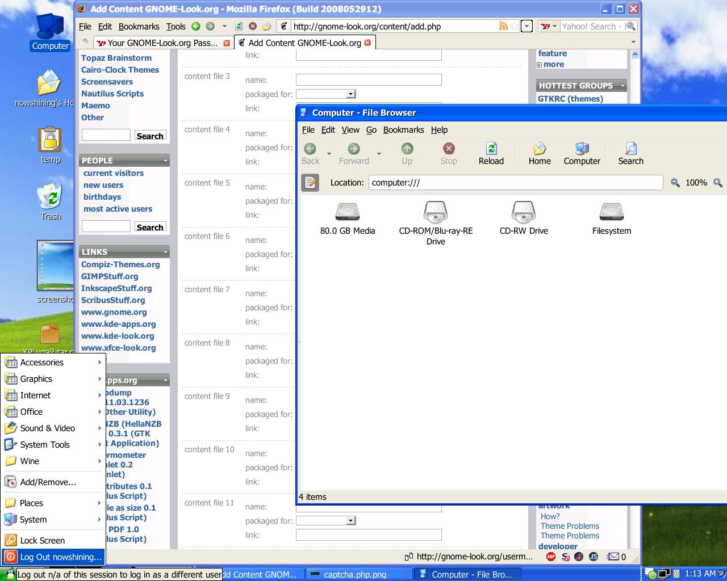Bookmark page with the star icon
Screen dimensions: 727x581
(x=514, y=26)
